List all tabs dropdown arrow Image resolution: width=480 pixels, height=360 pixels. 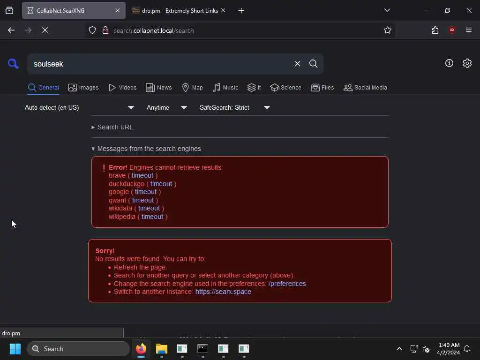coord(387,10)
